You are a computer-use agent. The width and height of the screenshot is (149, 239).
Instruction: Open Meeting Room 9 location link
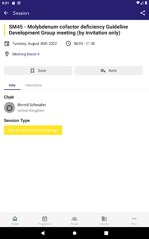pyautogui.click(x=26, y=54)
